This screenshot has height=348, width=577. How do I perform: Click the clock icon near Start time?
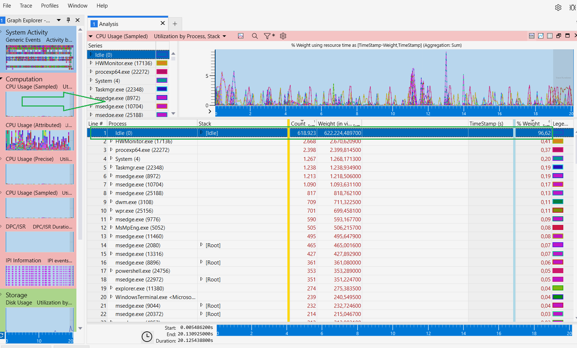[147, 336]
